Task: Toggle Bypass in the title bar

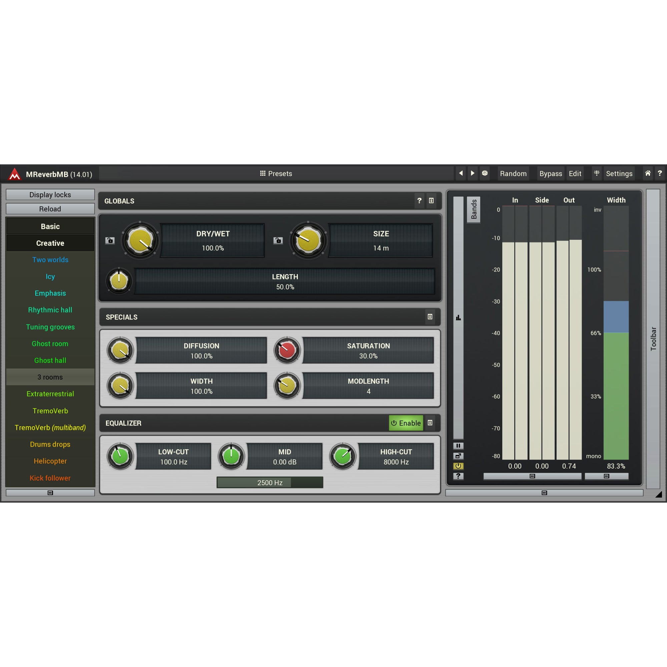Action: pos(551,173)
